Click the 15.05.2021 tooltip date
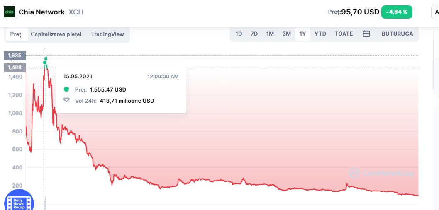The image size is (439, 210). [78, 76]
